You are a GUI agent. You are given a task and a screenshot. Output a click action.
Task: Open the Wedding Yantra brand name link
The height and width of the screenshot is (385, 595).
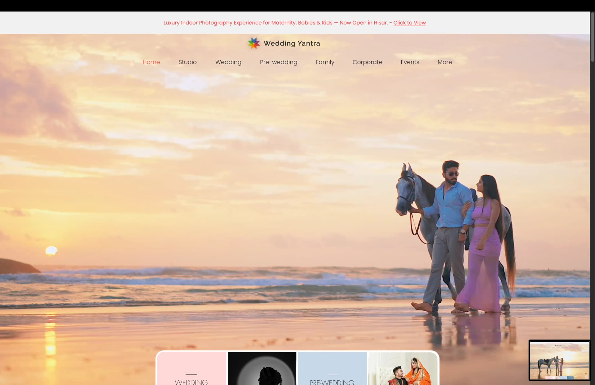click(x=292, y=43)
